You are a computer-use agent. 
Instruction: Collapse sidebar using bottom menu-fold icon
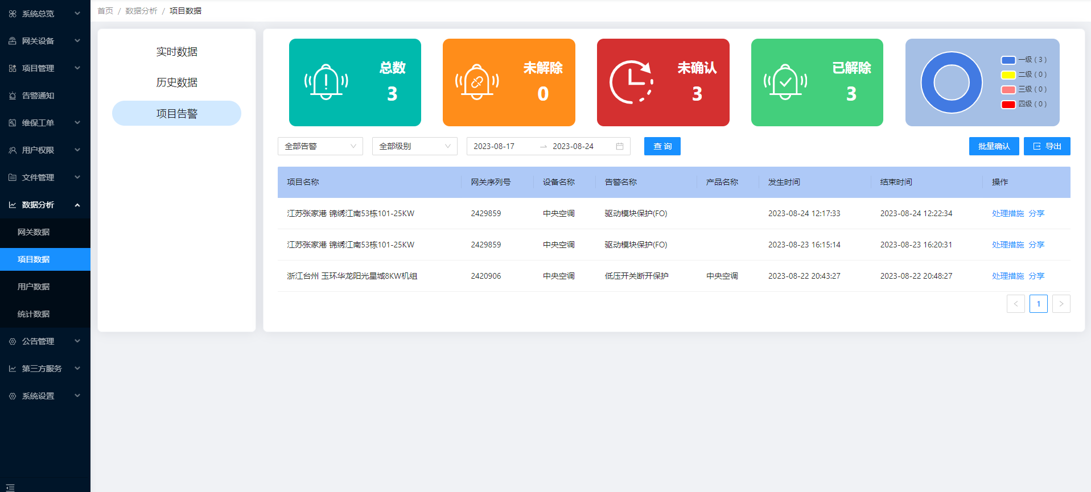click(x=10, y=487)
